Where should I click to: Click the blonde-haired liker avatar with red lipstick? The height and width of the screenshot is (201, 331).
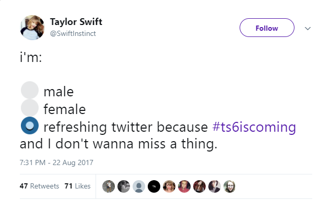169,186
